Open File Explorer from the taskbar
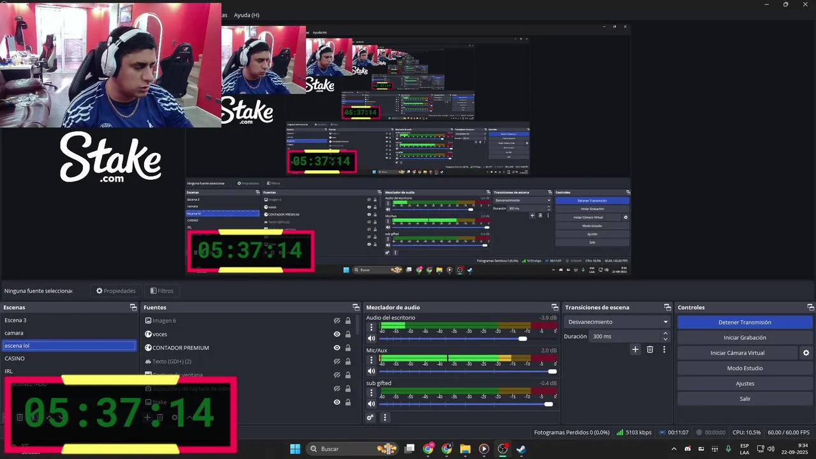 pos(465,449)
